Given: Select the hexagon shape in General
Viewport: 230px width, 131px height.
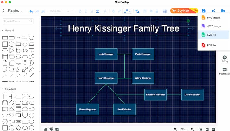Looking at the screenshot, I should [x=5, y=50].
